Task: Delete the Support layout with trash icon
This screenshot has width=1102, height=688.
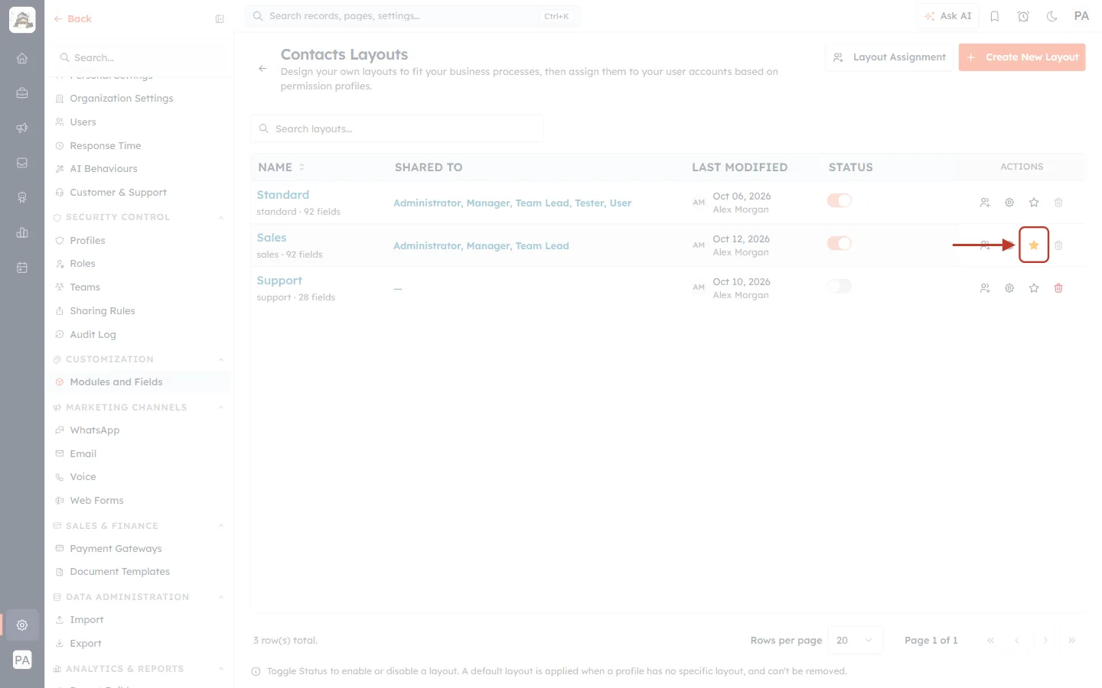Action: pos(1058,288)
